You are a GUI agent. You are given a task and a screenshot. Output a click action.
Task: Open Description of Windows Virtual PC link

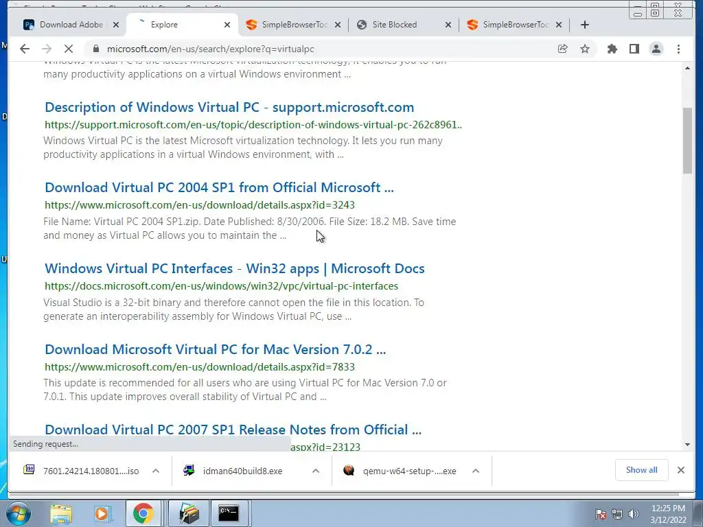pyautogui.click(x=229, y=107)
